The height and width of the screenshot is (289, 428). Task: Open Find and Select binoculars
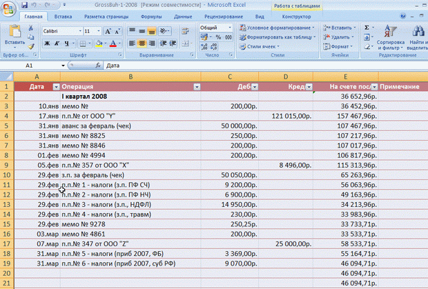(x=417, y=31)
